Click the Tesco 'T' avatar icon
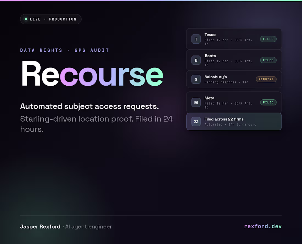 [196, 39]
